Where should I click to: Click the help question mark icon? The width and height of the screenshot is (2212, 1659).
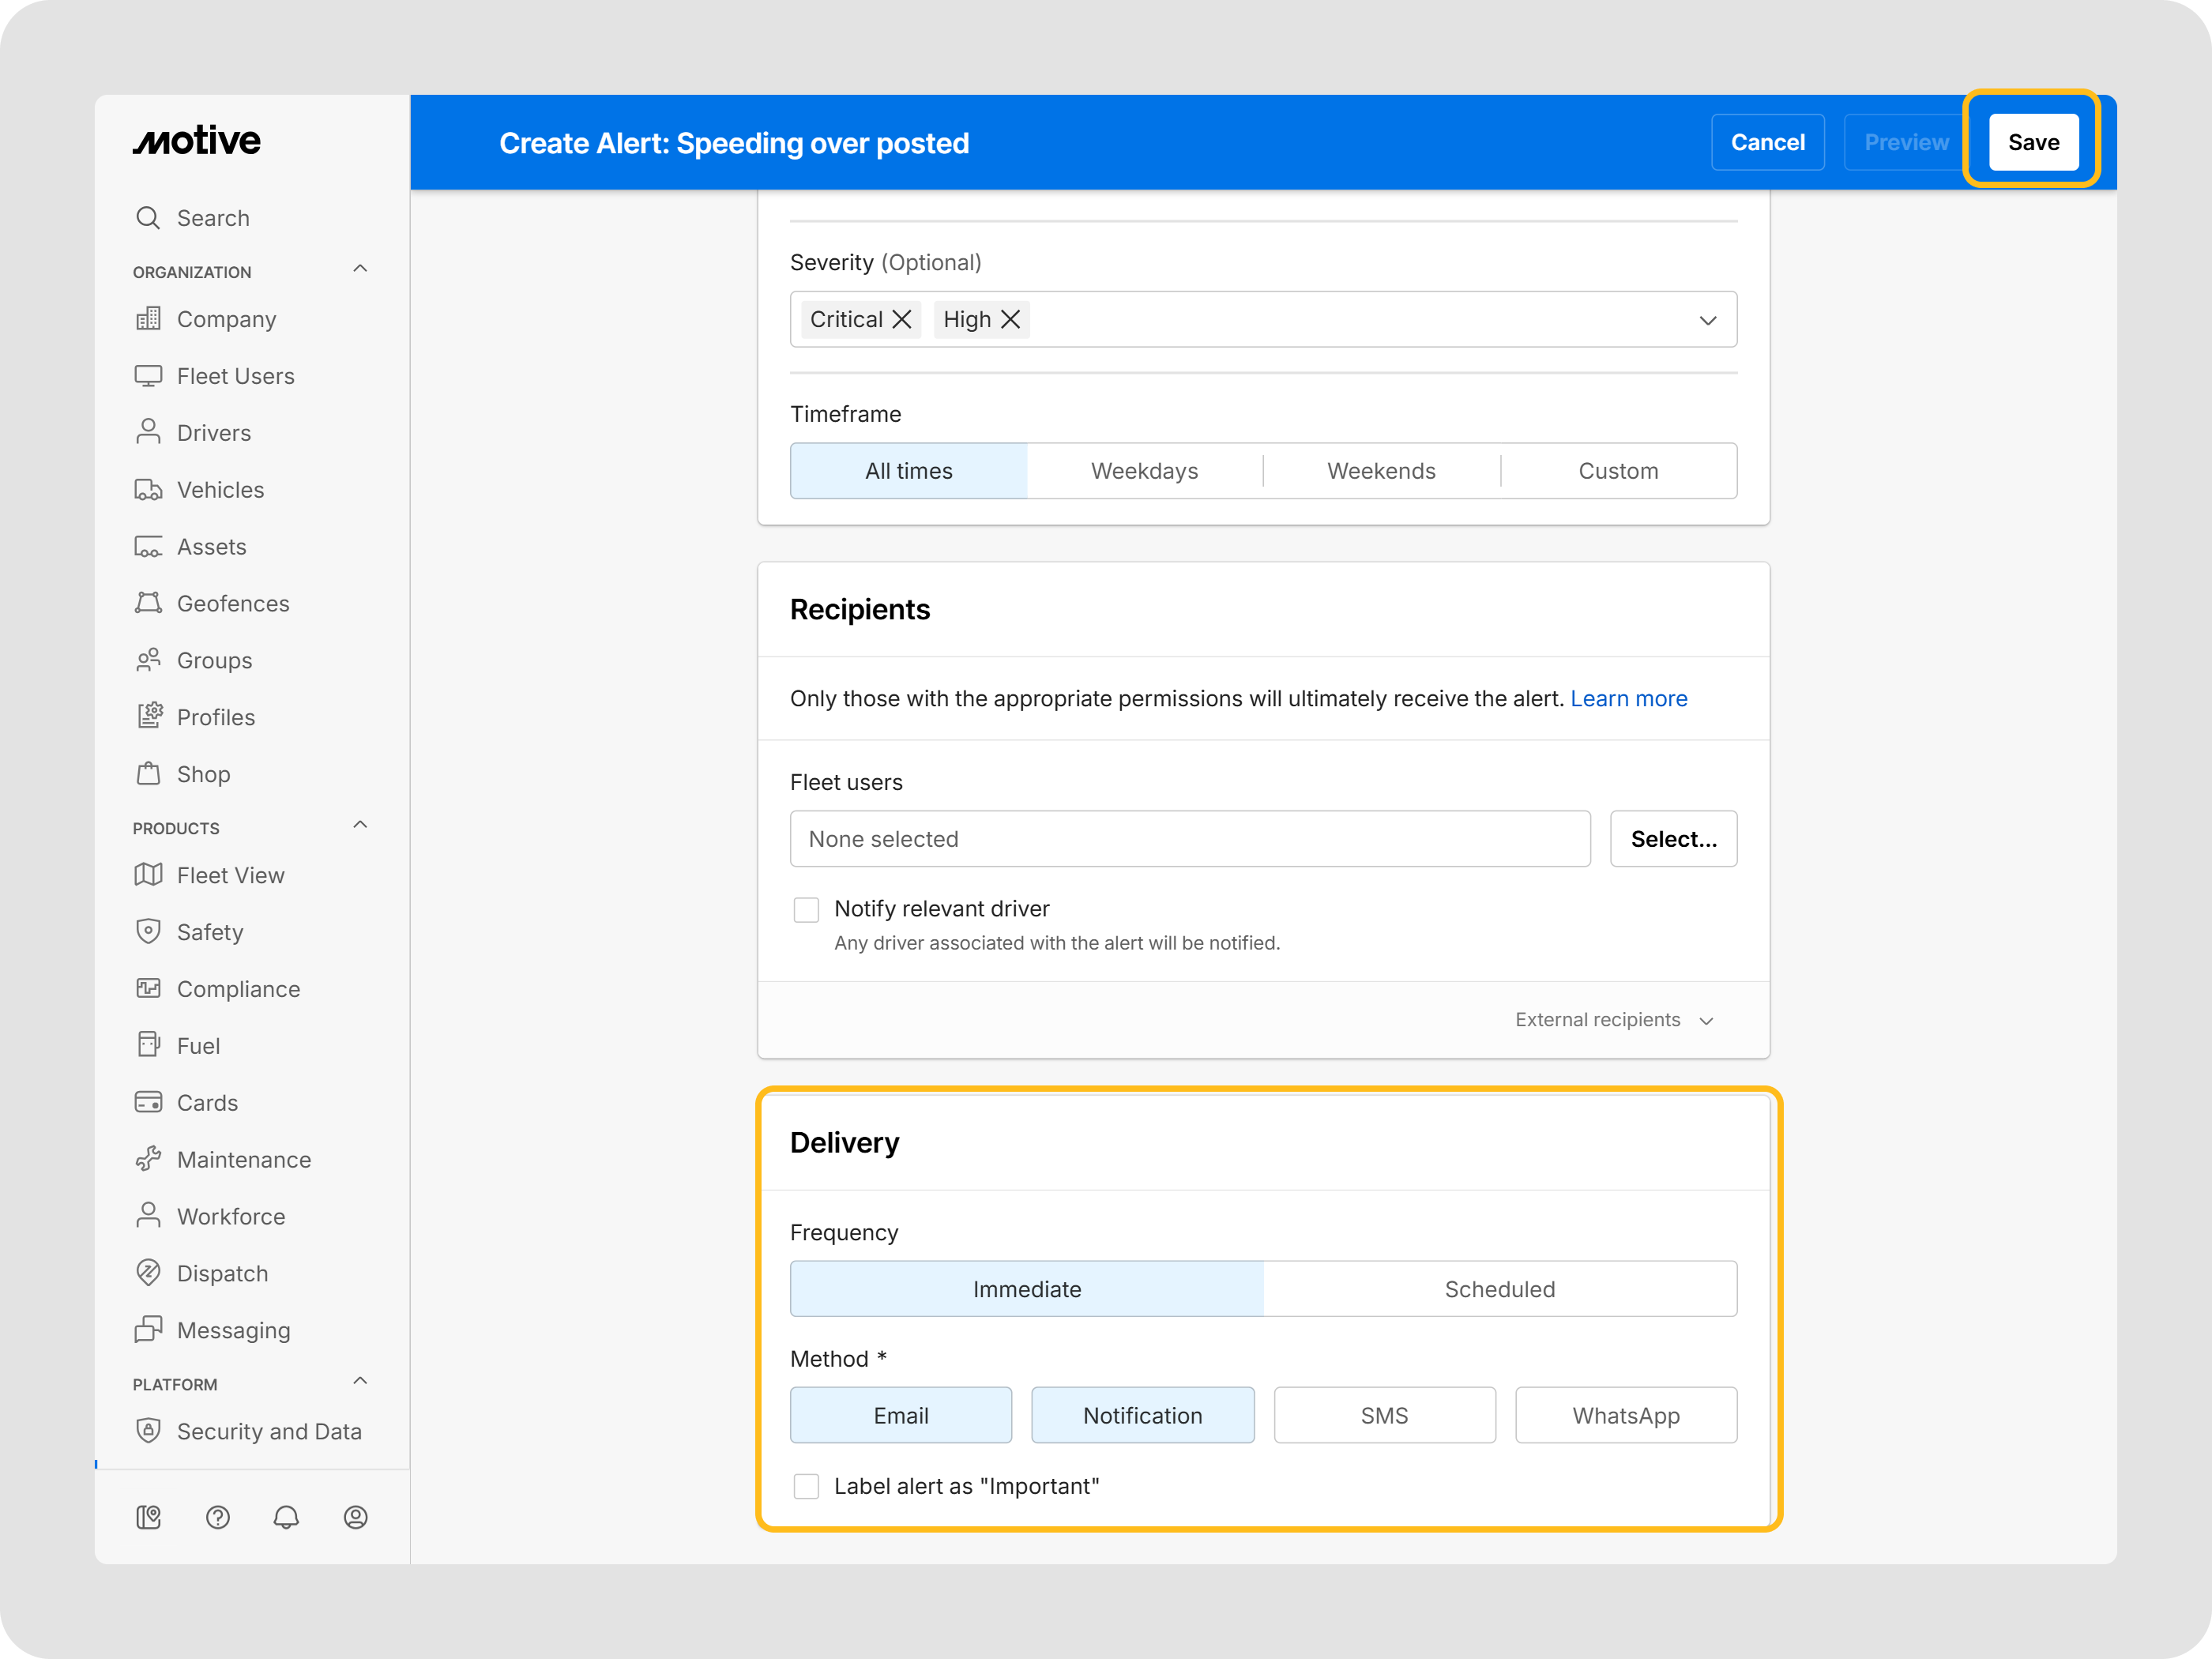[x=217, y=1518]
